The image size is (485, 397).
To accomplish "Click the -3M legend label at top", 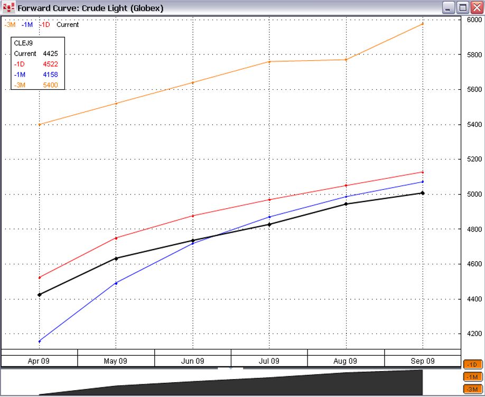I will pyautogui.click(x=10, y=25).
